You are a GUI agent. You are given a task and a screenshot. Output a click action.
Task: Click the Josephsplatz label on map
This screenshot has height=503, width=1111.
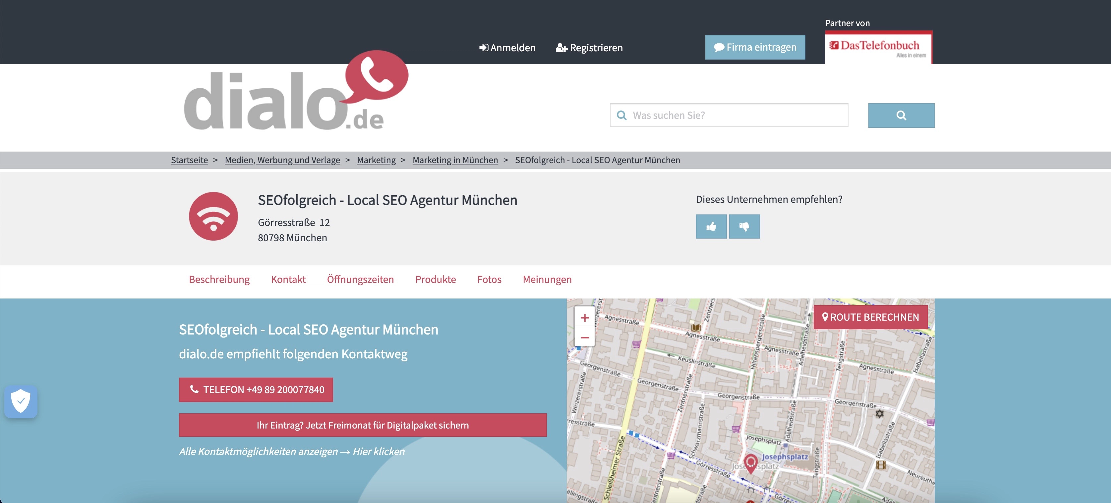pyautogui.click(x=785, y=456)
